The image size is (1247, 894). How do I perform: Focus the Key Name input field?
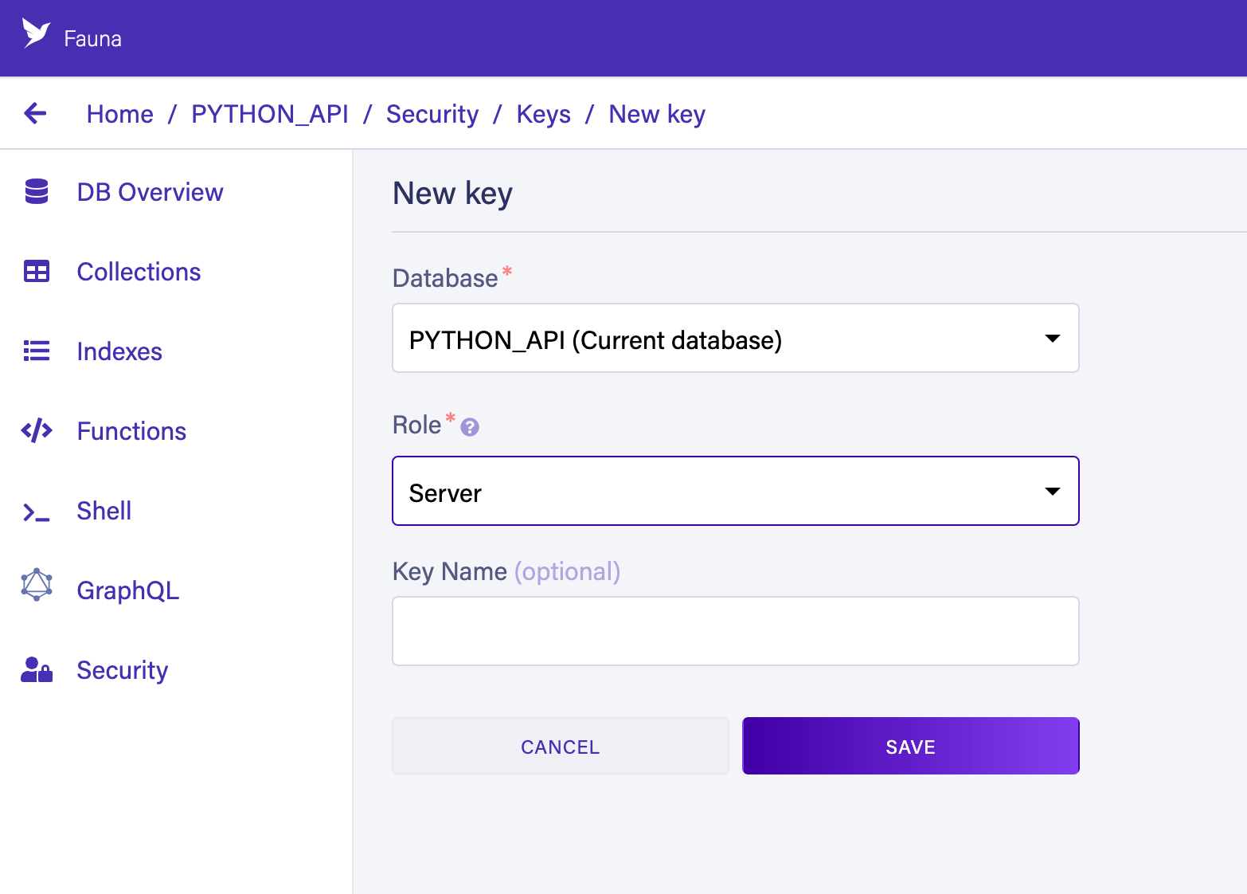[736, 631]
